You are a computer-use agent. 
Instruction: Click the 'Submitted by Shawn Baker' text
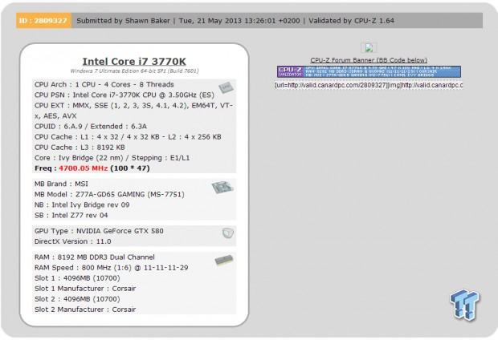tap(123, 21)
